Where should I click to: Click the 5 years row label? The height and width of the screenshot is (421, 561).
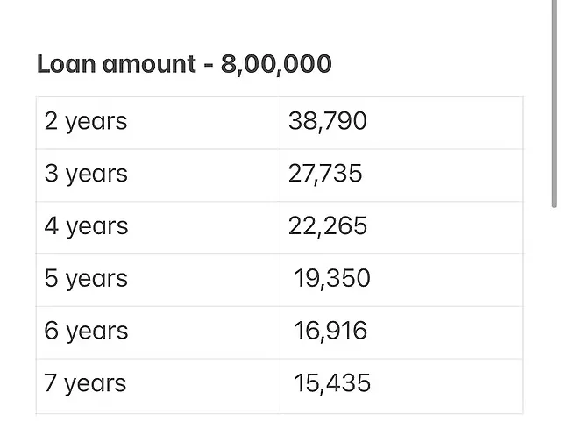pos(86,279)
